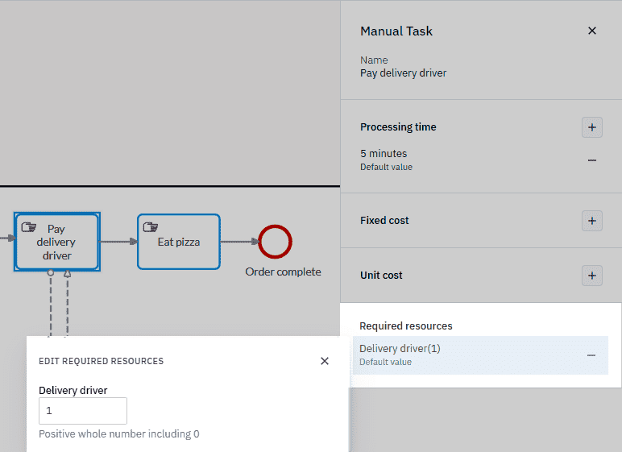
Task: Click the 5 minutes processing time value
Action: pyautogui.click(x=384, y=154)
